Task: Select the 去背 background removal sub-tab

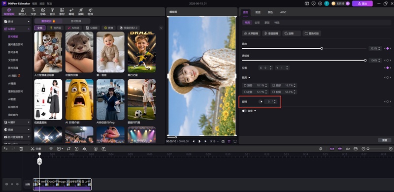Action: click(257, 23)
